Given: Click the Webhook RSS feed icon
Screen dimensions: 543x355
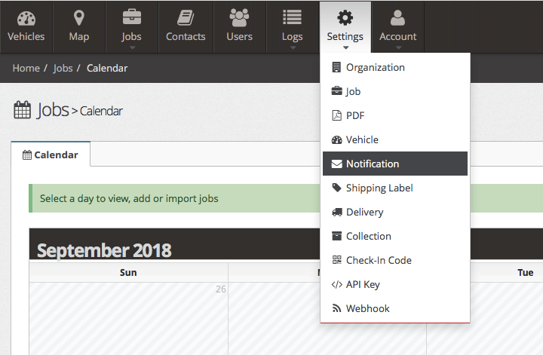Looking at the screenshot, I should [336, 308].
